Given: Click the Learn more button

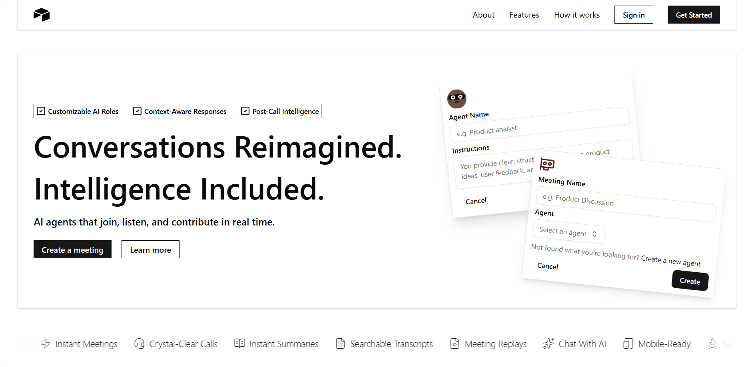Looking at the screenshot, I should [150, 249].
